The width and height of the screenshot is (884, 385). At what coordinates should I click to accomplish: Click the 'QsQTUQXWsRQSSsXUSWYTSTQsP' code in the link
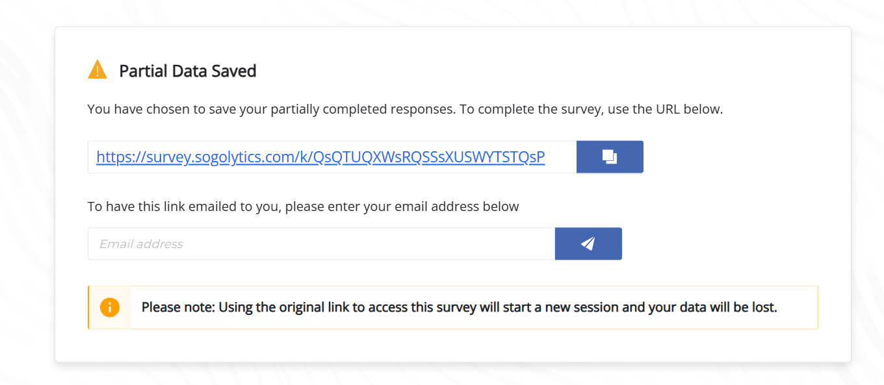click(x=429, y=157)
